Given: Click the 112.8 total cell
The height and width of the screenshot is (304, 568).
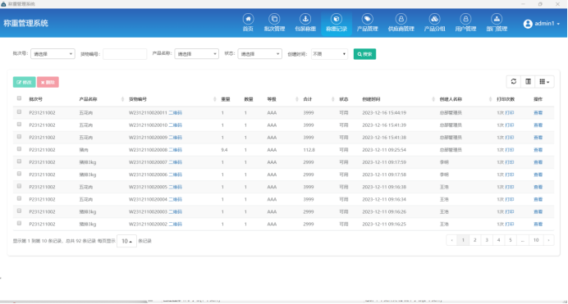Looking at the screenshot, I should tap(309, 150).
